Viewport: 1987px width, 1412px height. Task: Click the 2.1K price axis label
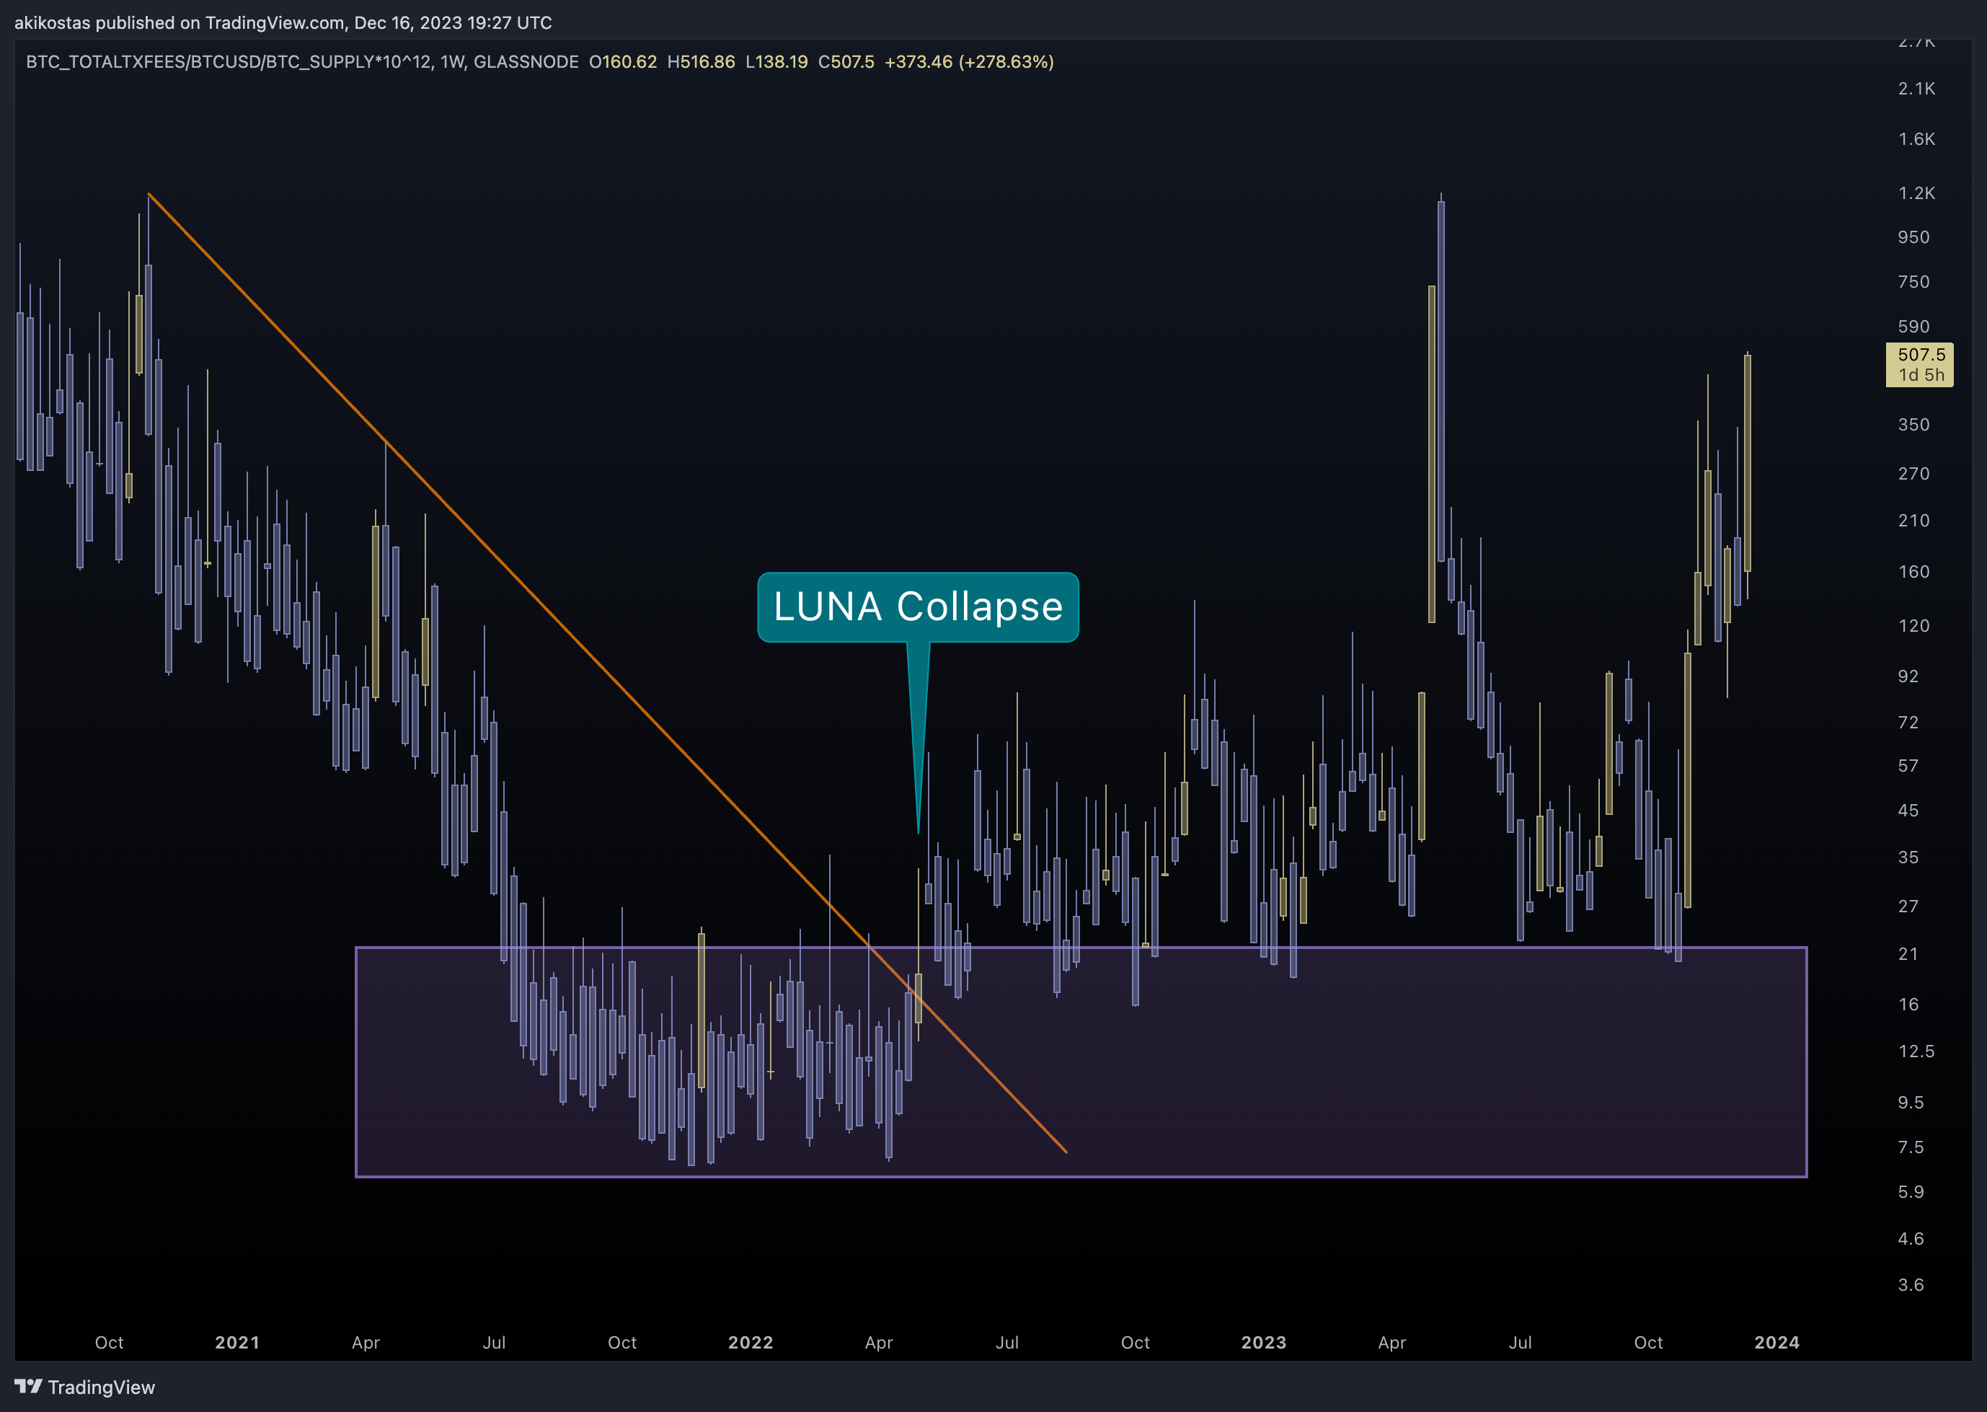[1916, 89]
